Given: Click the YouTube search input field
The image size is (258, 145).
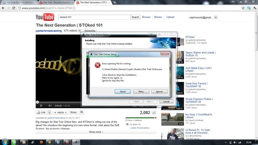Looking at the screenshot, I should pos(94,17).
